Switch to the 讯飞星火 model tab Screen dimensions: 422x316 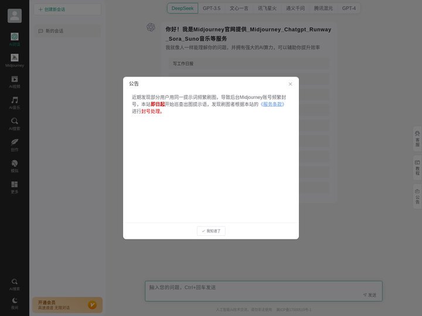[267, 8]
